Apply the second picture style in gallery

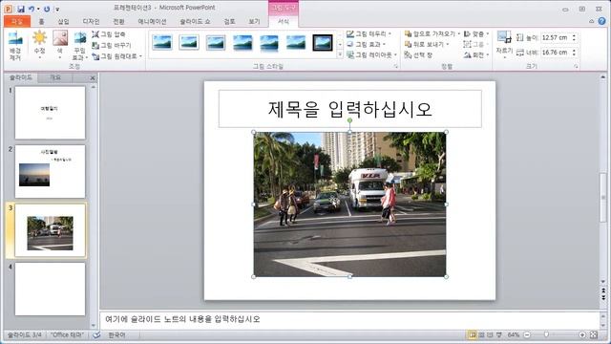click(189, 42)
